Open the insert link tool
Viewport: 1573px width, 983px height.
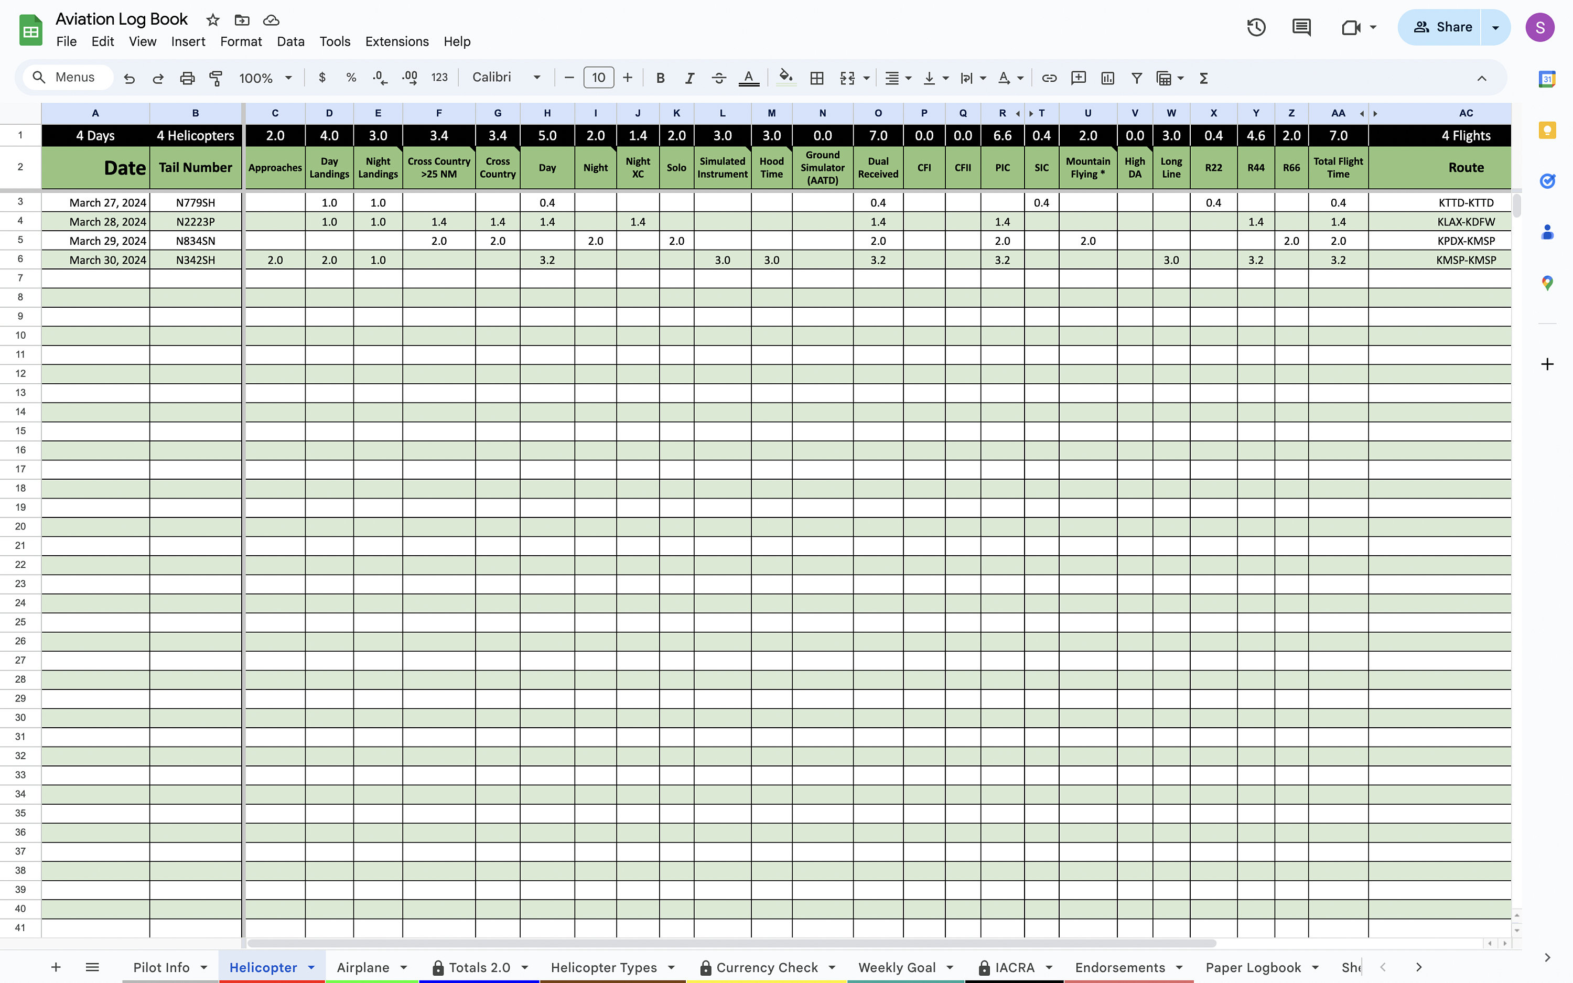click(x=1049, y=78)
